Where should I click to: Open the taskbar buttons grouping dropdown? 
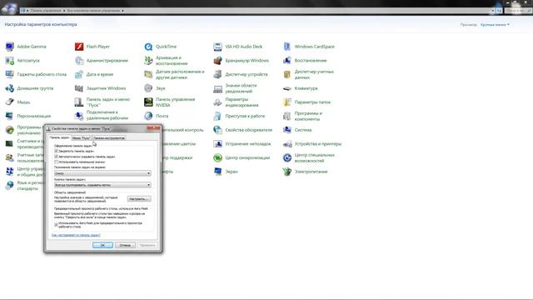(x=102, y=185)
